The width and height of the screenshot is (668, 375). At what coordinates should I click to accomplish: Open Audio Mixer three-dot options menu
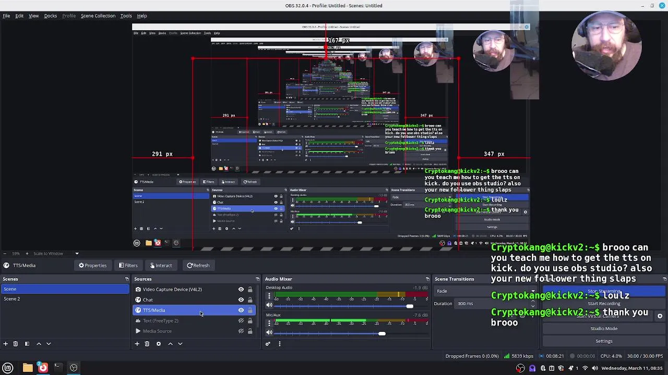pyautogui.click(x=279, y=344)
